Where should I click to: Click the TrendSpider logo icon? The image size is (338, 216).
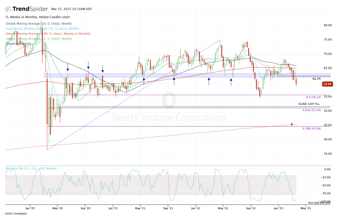point(10,8)
